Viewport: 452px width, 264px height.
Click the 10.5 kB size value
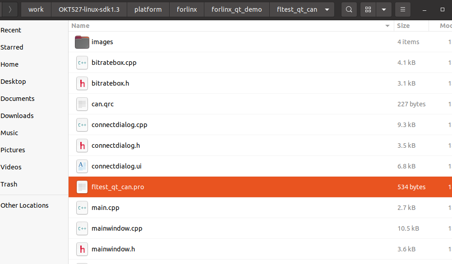click(x=408, y=228)
